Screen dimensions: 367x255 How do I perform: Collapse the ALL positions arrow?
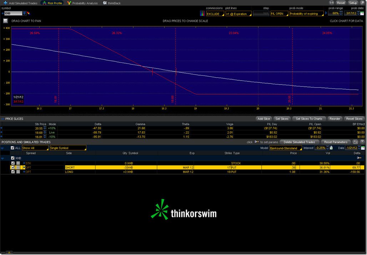pos(2,148)
